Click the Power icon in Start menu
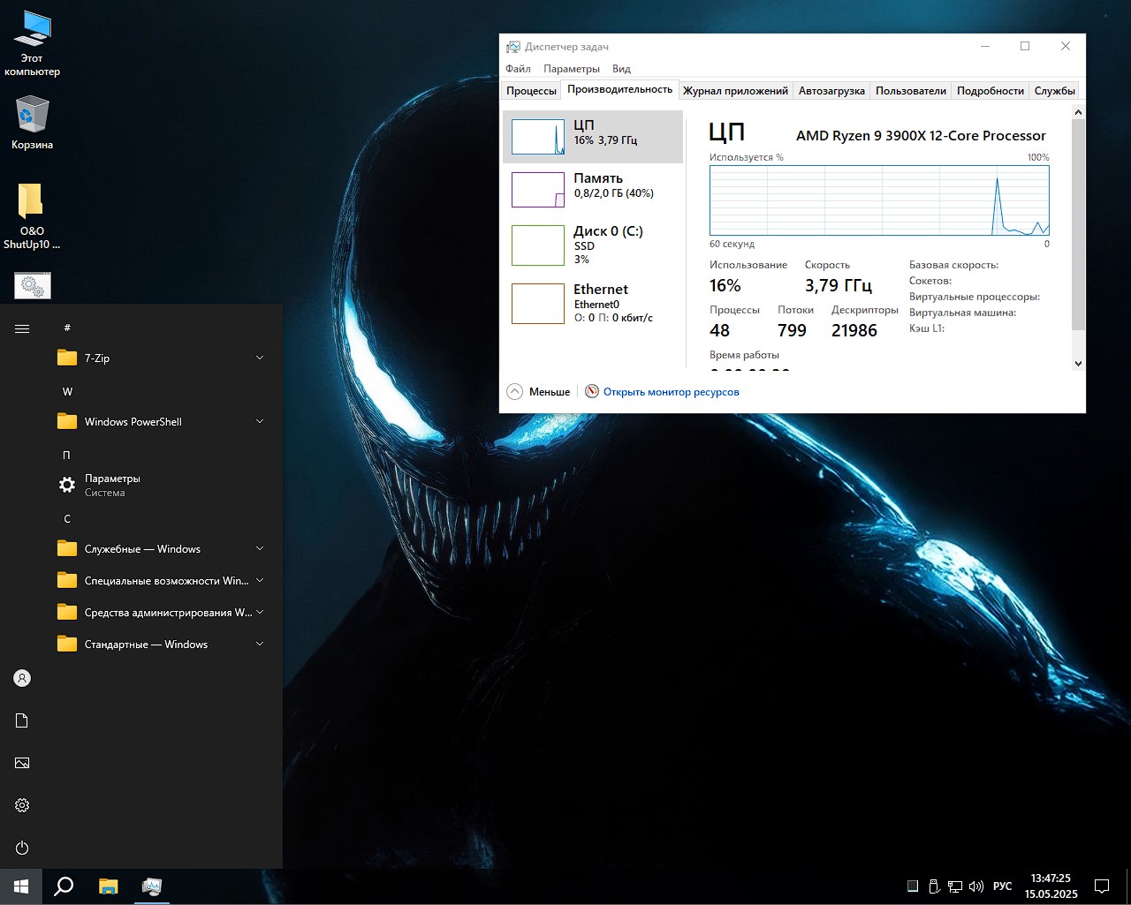The width and height of the screenshot is (1131, 905). [22, 848]
